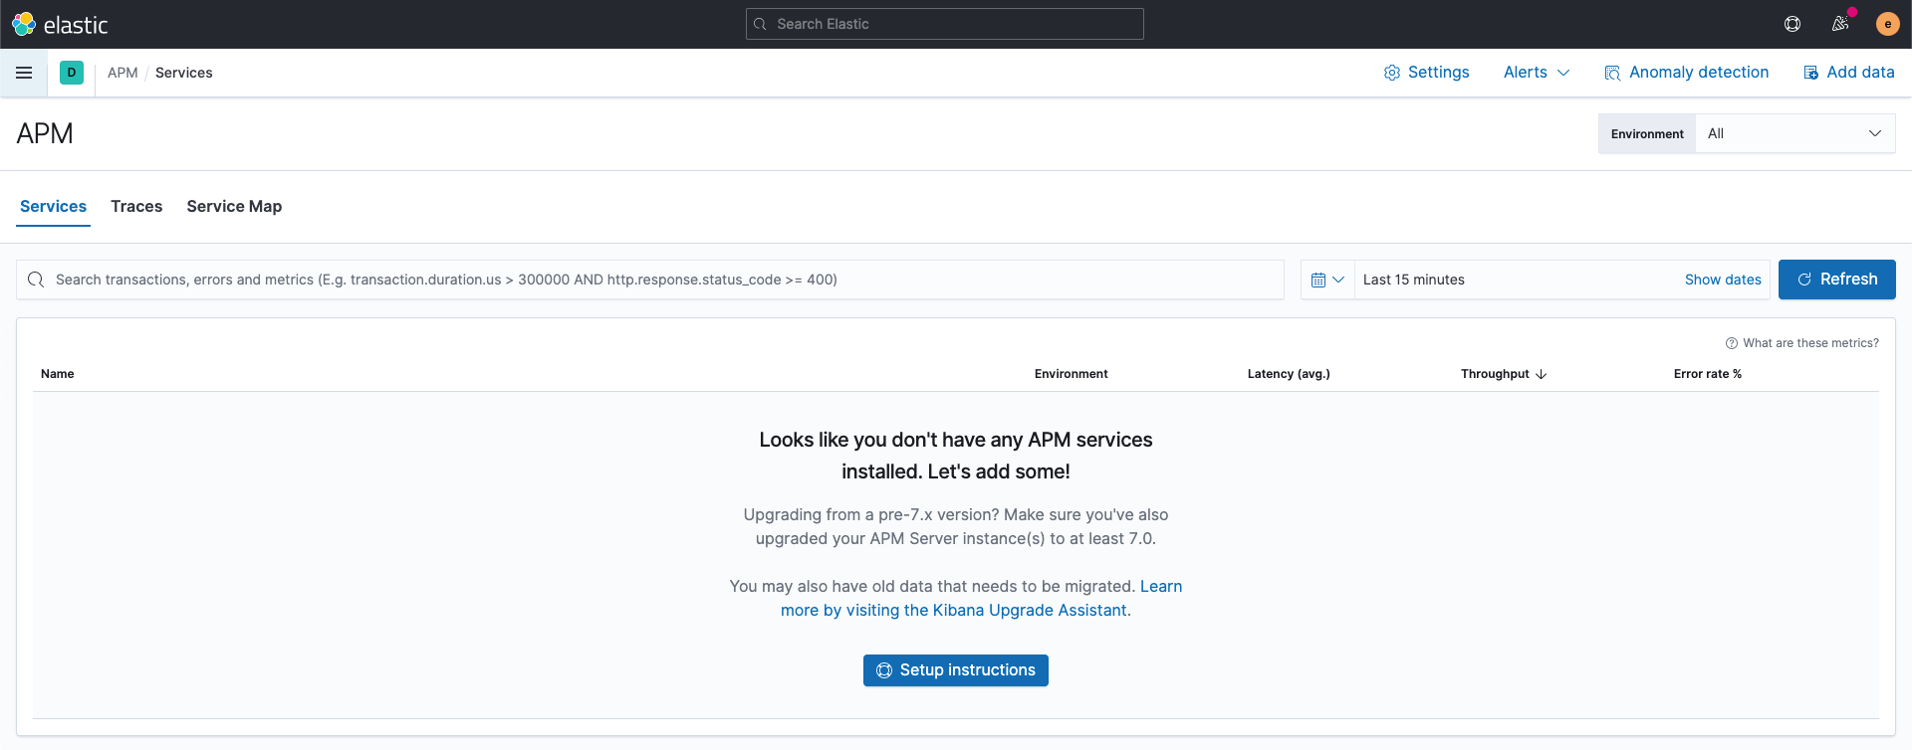Click the Elastic logo

[60, 24]
